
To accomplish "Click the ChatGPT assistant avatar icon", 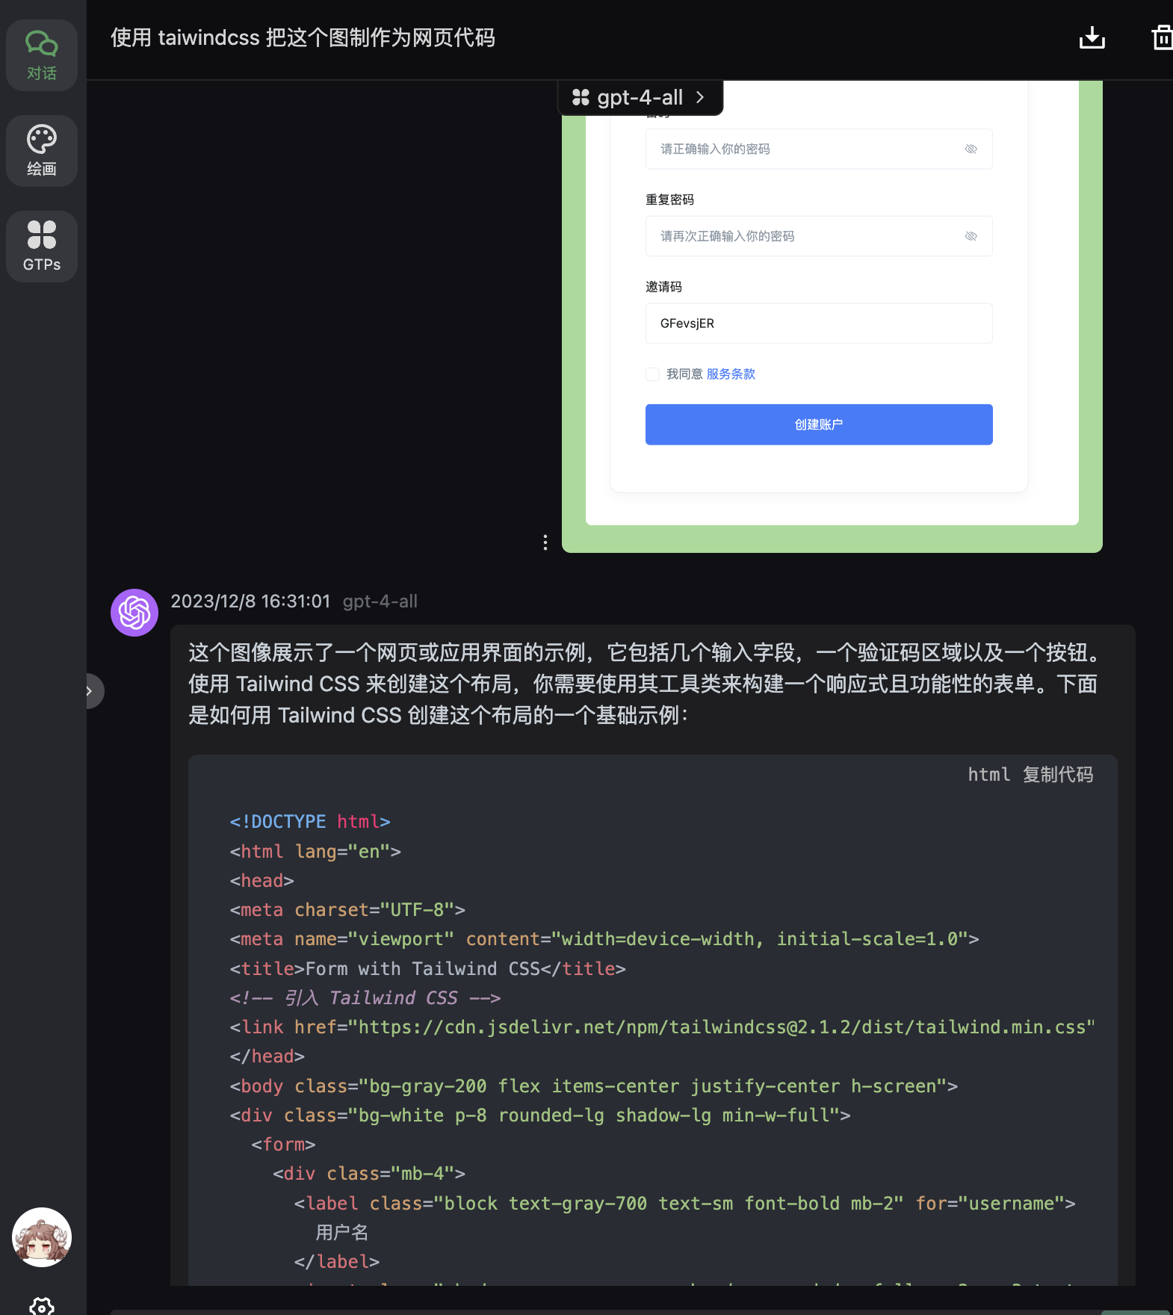I will (134, 613).
